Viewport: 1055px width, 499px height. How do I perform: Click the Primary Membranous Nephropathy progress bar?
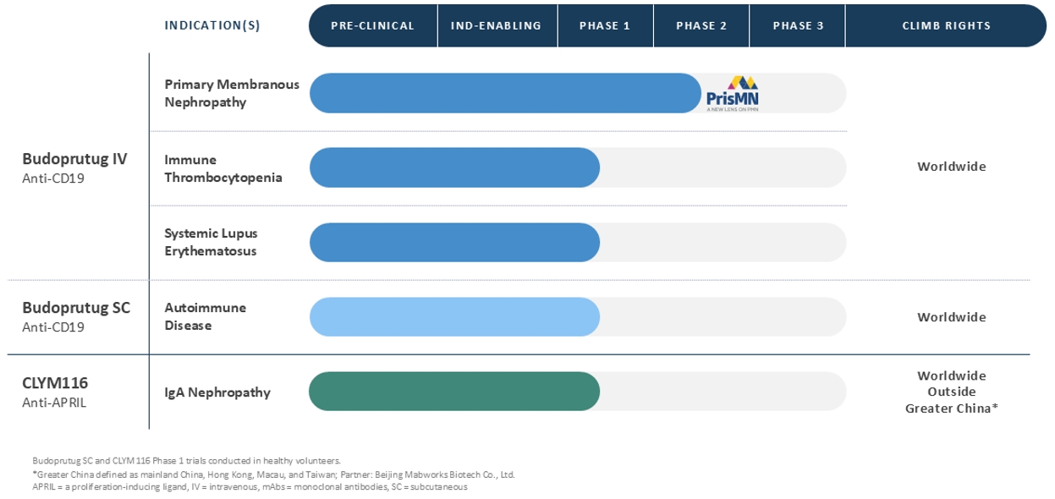click(503, 93)
